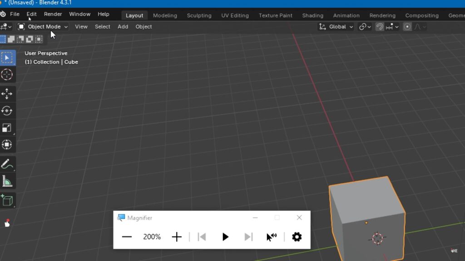Minimize the Magnifier window

coord(255,218)
